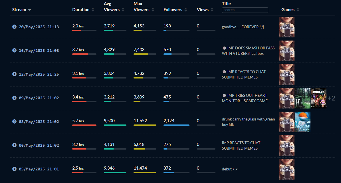Click title 'IMP TRIES OUT HEART MONITOR + SCARY GAME'
341x183 pixels.
tap(245, 98)
